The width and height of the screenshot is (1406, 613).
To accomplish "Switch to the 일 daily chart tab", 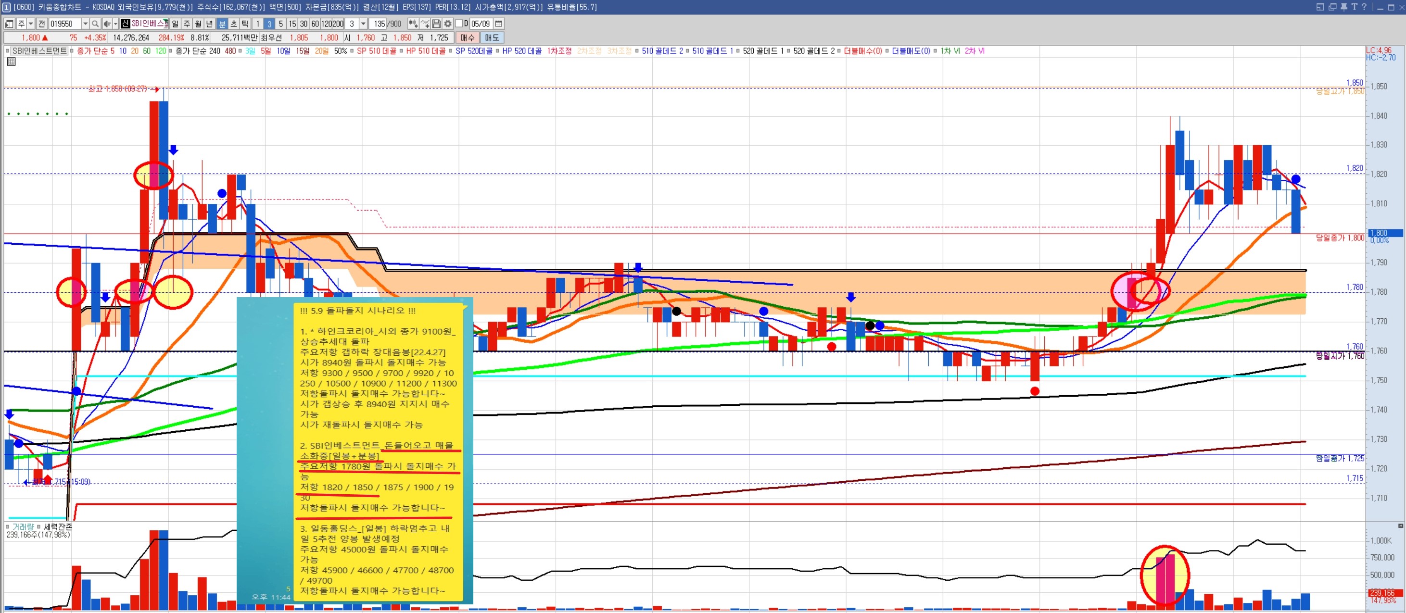I will click(175, 24).
